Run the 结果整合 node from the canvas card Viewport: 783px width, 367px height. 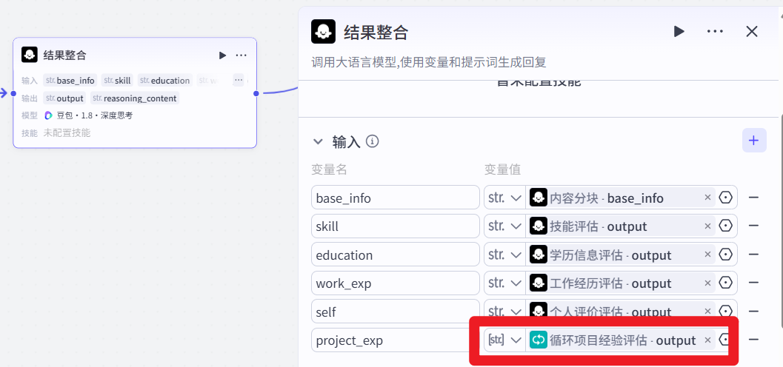click(222, 55)
